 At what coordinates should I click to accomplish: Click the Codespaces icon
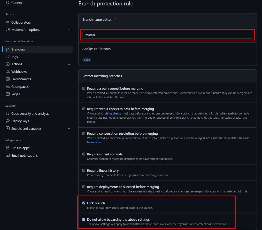7,87
